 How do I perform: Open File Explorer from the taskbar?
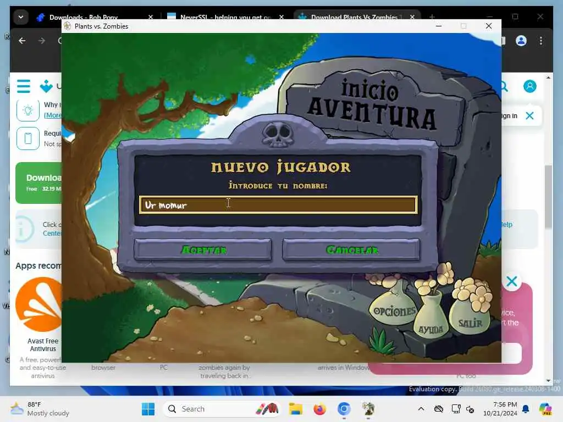295,409
